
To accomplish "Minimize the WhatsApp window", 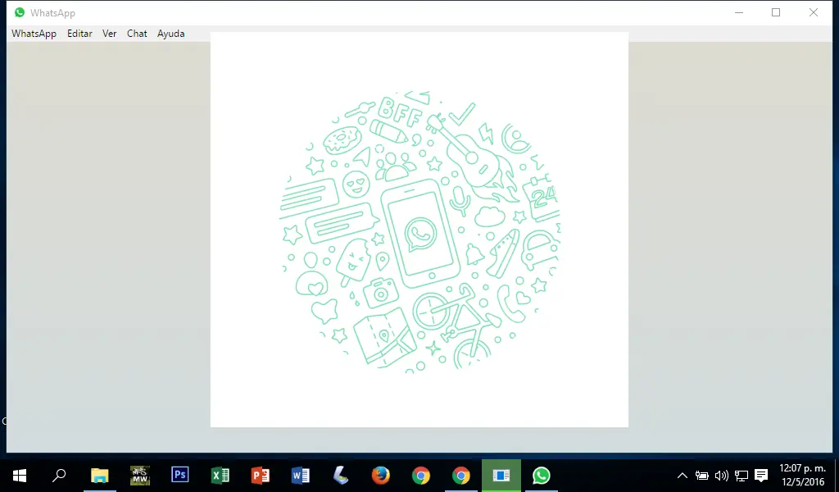I will point(739,12).
